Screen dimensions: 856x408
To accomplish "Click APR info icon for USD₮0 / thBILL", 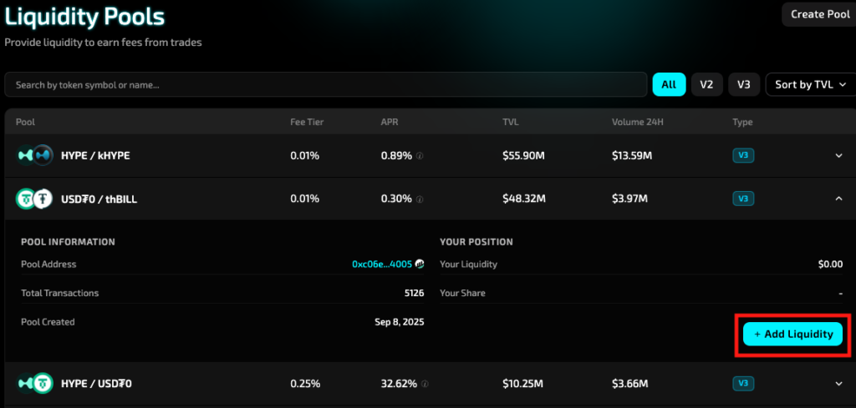I will point(420,199).
